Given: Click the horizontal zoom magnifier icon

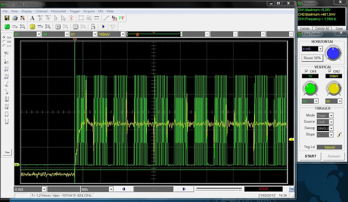Looking at the screenshot, I should tap(93, 27).
